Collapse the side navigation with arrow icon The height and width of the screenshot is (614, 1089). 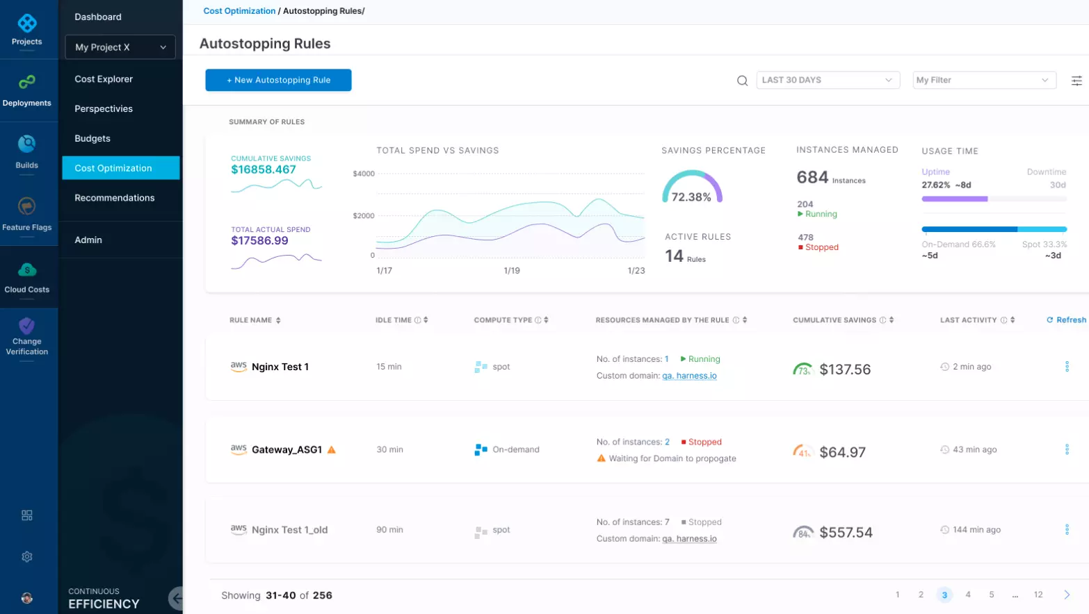(x=177, y=597)
